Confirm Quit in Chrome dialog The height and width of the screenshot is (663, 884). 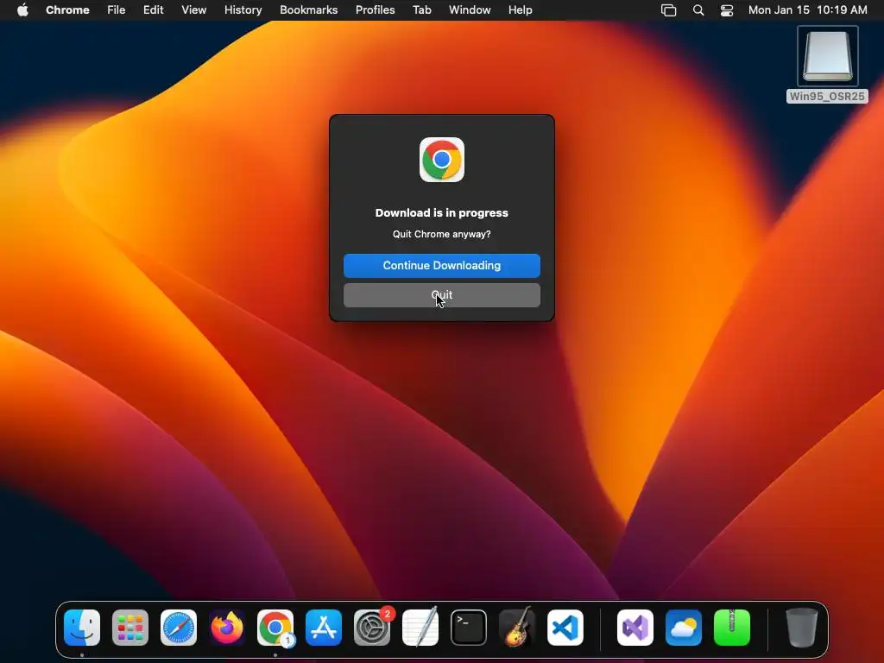(x=441, y=295)
